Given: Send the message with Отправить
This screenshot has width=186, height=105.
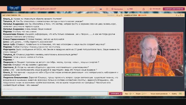Looking at the screenshot, I should [x=116, y=94].
